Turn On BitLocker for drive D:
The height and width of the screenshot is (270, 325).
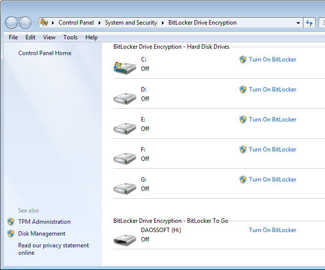coord(272,90)
